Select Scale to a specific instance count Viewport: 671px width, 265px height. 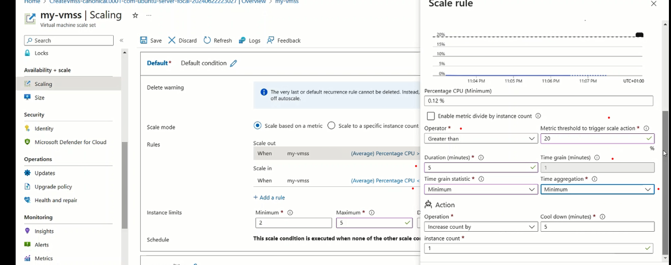coord(331,125)
